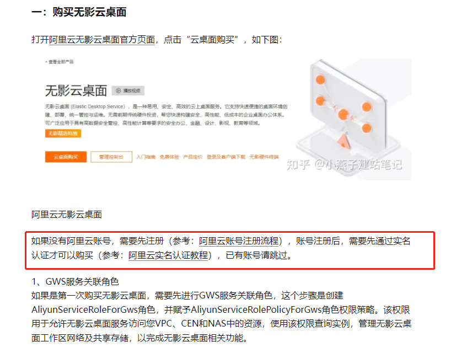Click the 一：购买无影云桌面 section heading
Image resolution: width=467 pixels, height=358 pixels.
tap(79, 12)
